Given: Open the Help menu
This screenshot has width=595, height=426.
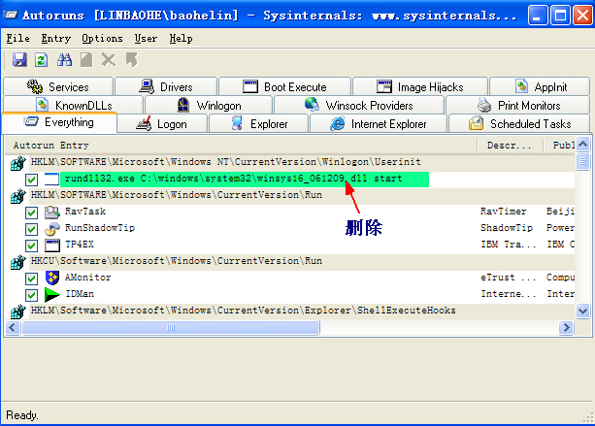Looking at the screenshot, I should click(x=181, y=38).
